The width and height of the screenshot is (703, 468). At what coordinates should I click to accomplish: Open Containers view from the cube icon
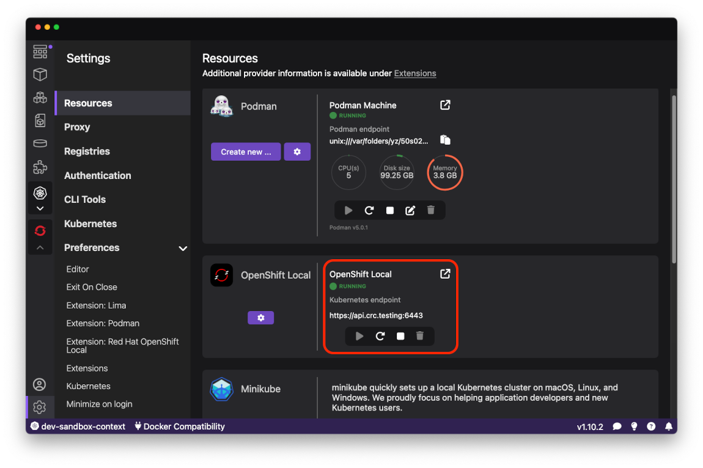pyautogui.click(x=40, y=75)
